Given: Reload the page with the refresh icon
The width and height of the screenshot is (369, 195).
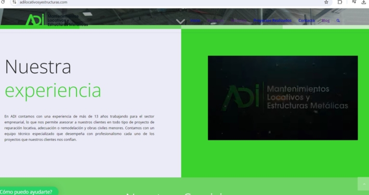Looking at the screenshot, I should pos(3,2).
